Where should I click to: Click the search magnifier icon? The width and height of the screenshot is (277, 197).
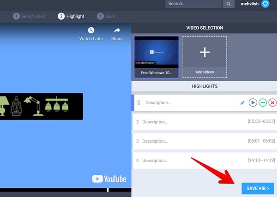(229, 4)
